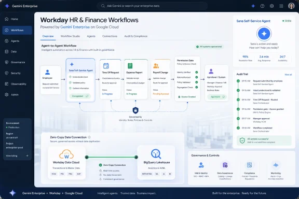Viewport: 299px width, 199px height.
Task: Click the Policy Validated green check
Action: click(196, 82)
